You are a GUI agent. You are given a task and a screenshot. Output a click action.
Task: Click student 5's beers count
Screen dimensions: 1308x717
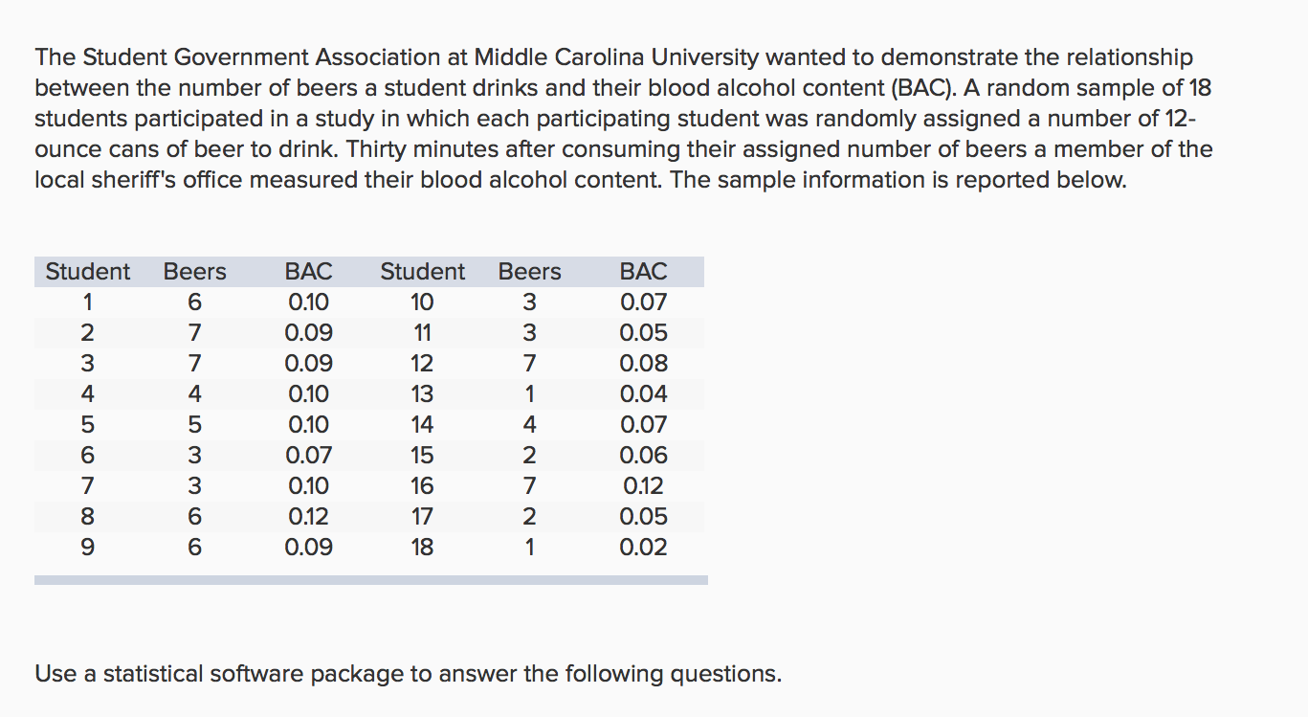pyautogui.click(x=194, y=425)
